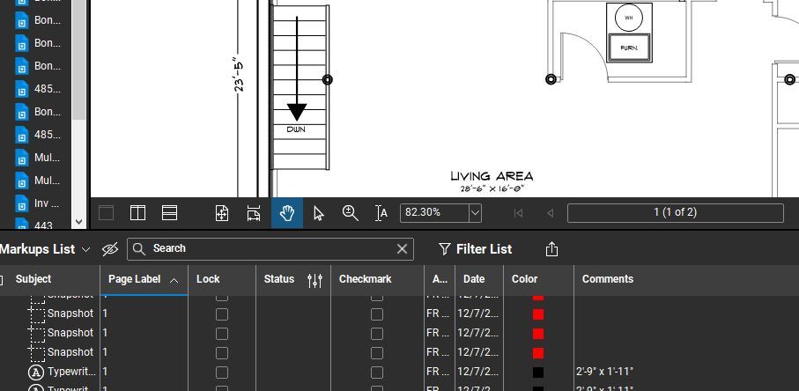Image resolution: width=799 pixels, height=391 pixels.
Task: Open the 82.30% zoom level dropdown
Action: 475,213
